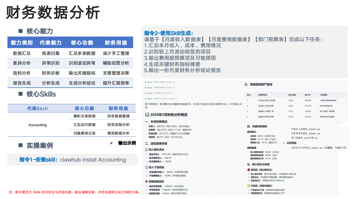This screenshot has width=355, height=199.
Task: Expand the 输出示例 arrow marker
Action: [112, 143]
